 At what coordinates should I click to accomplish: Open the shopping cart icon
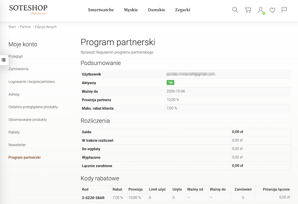248,10
